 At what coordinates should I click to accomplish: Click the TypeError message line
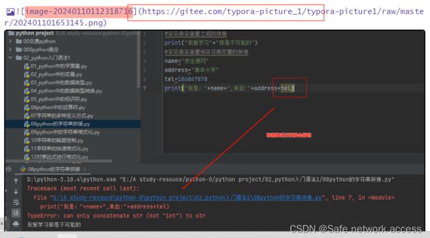tap(116, 216)
